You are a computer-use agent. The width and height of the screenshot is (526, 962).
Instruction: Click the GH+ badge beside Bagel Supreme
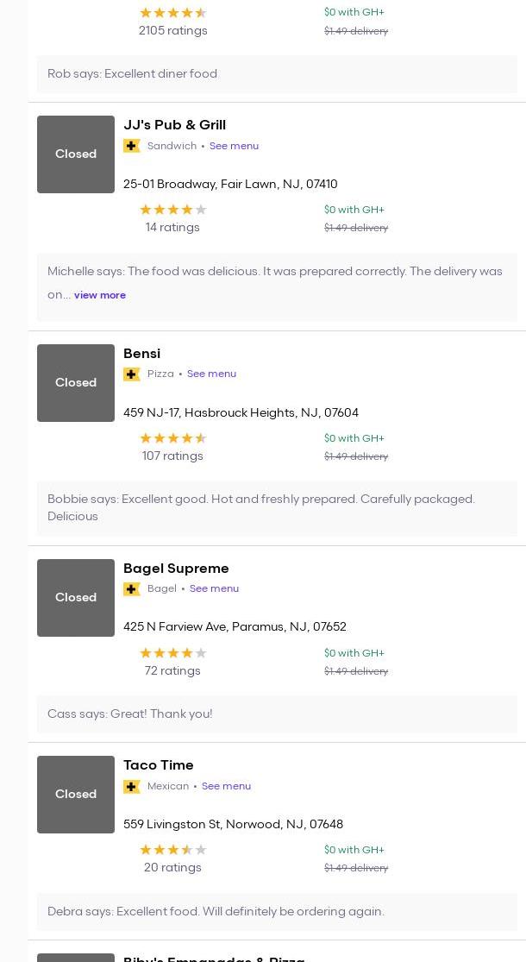pyautogui.click(x=132, y=589)
